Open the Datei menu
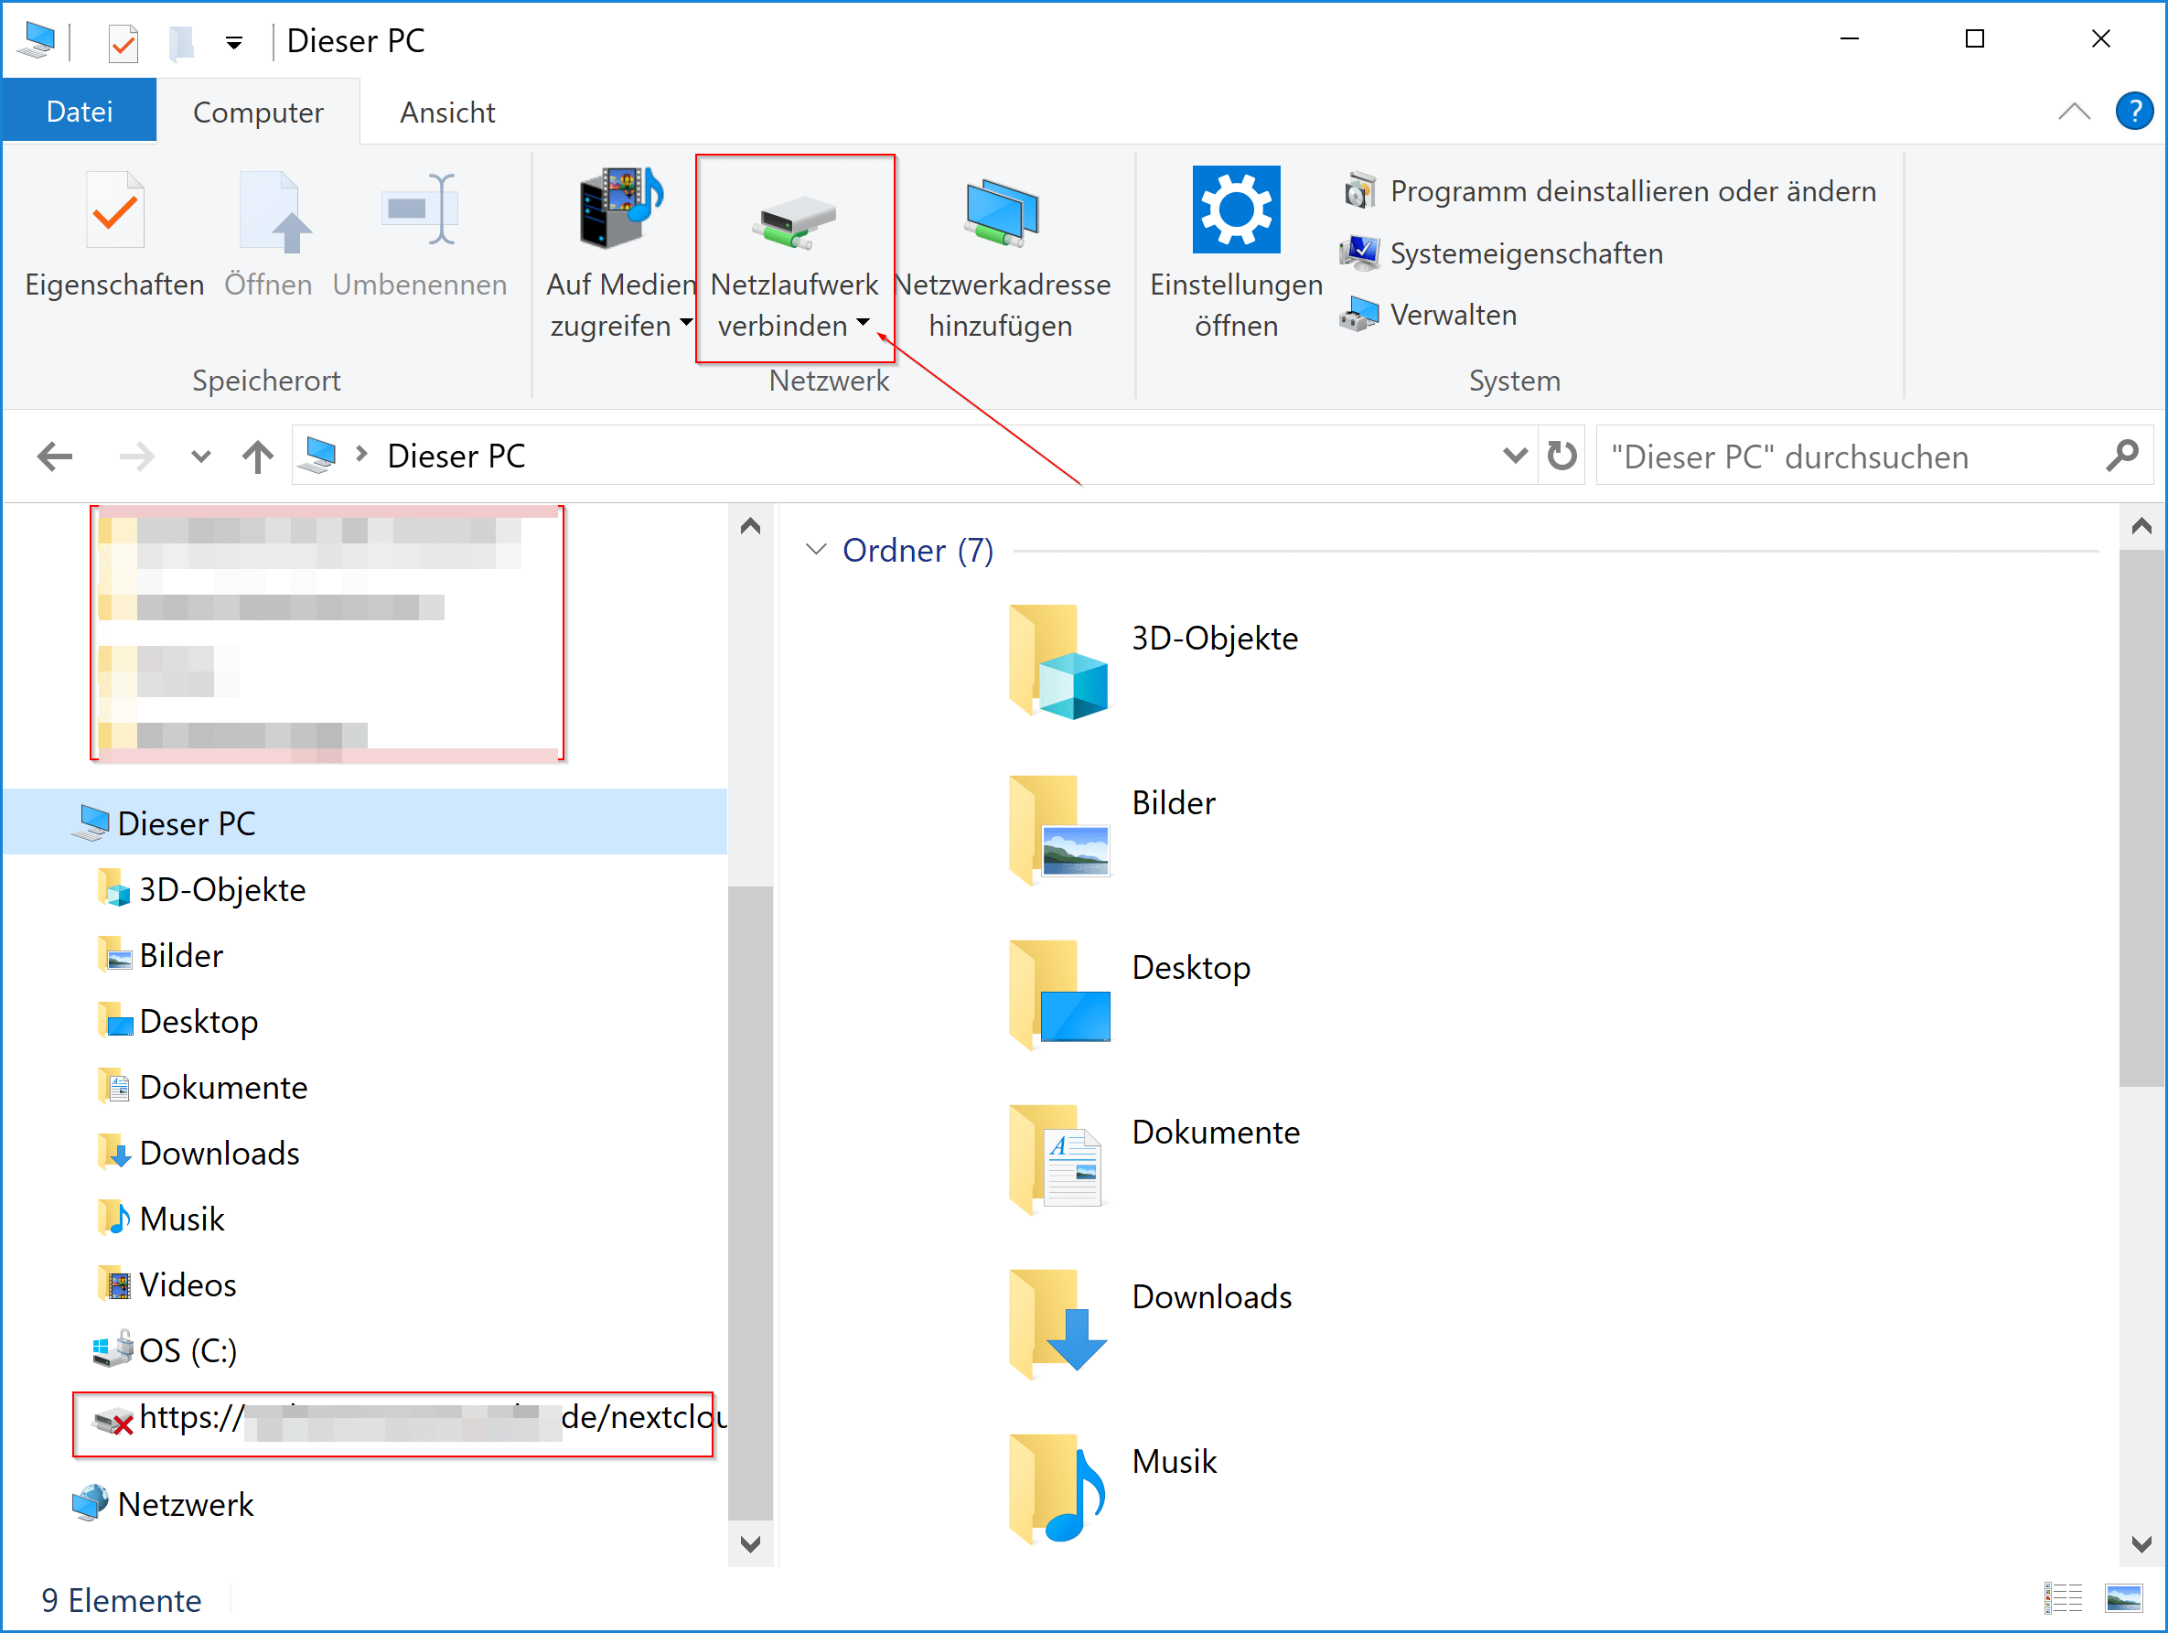Screen dimensions: 2168x1633 pyautogui.click(x=79, y=111)
